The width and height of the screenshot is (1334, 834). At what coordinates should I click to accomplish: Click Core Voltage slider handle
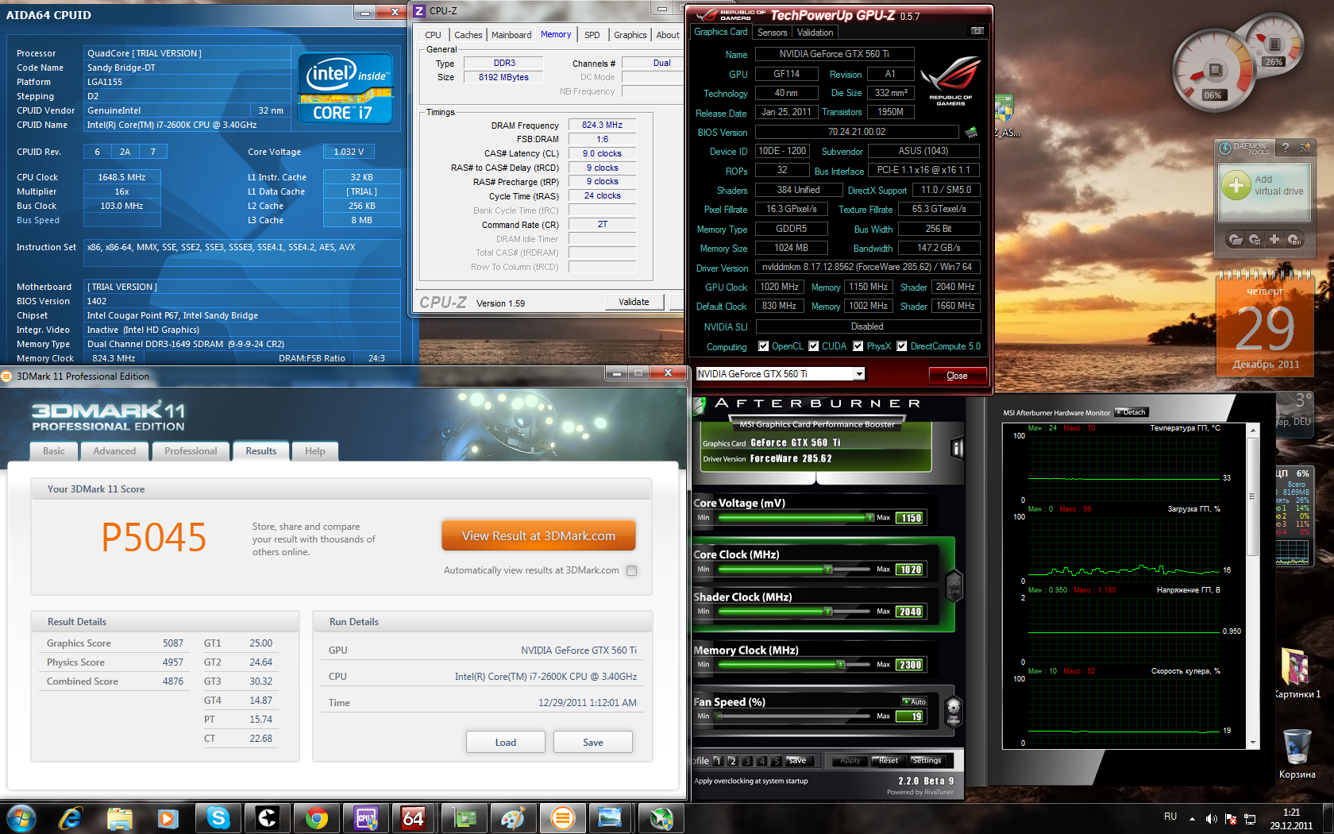[869, 518]
